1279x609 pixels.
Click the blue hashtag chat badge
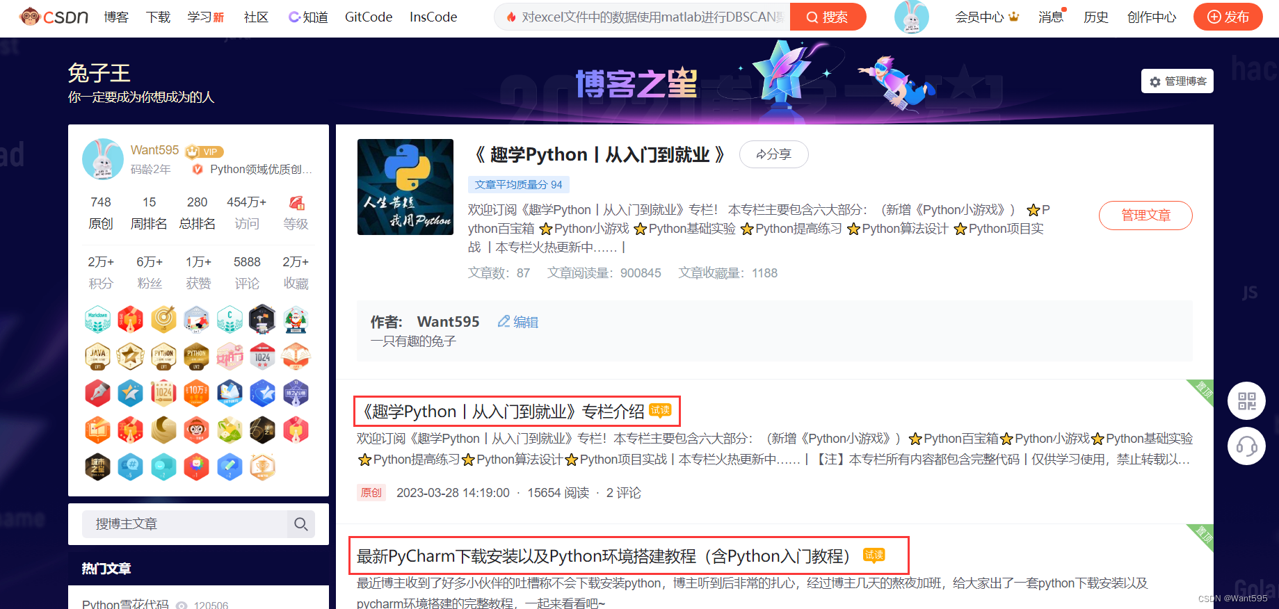[131, 467]
